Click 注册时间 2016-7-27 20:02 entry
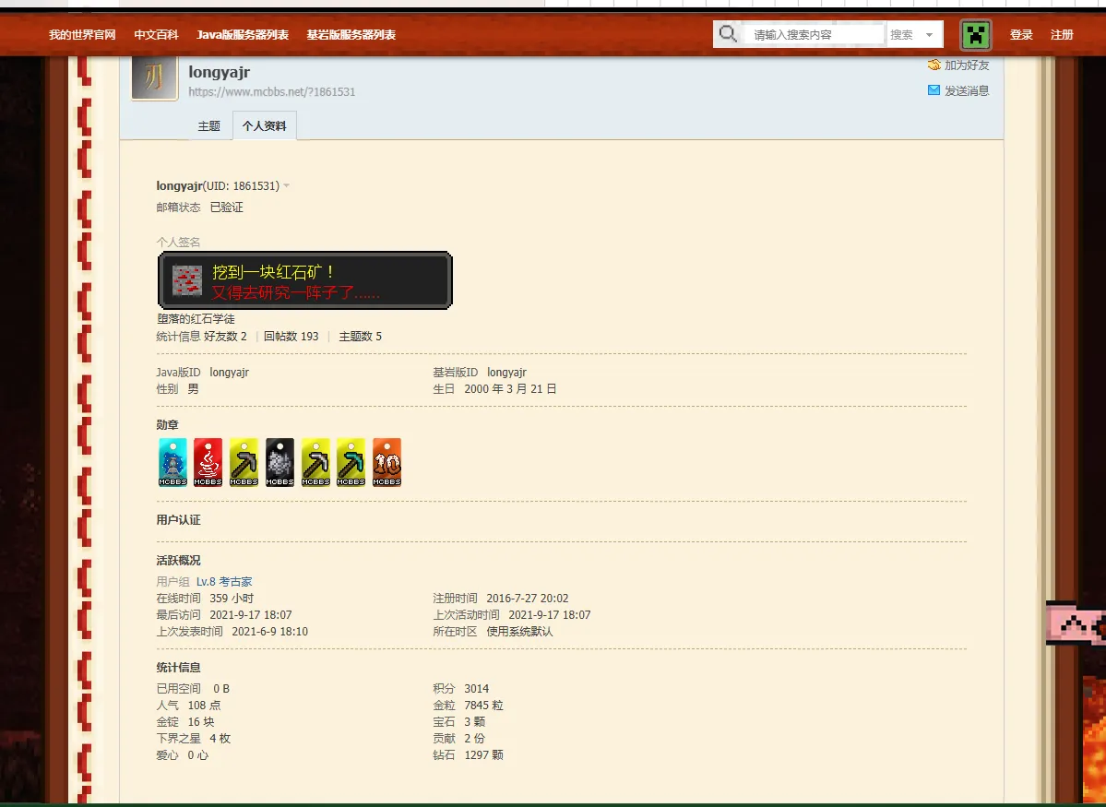 pos(501,599)
